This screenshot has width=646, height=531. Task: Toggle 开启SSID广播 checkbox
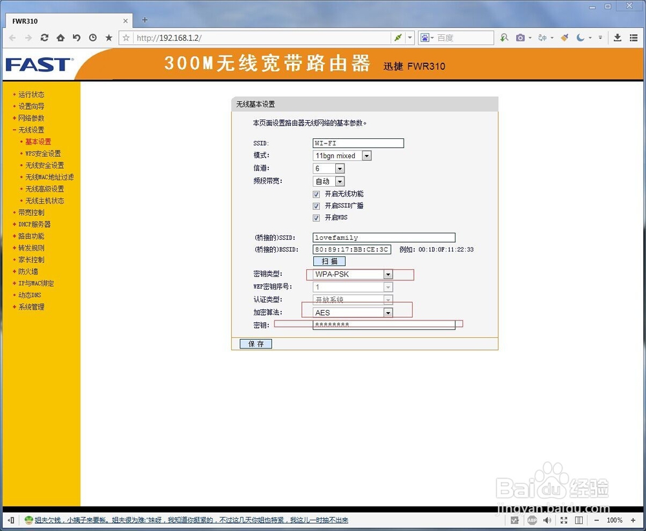pos(317,206)
